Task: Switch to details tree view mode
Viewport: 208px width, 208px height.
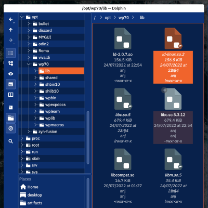Action: pyautogui.click(x=10, y=63)
